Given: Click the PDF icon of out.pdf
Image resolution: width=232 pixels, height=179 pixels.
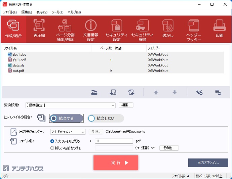Looking at the screenshot, I should point(10,71).
